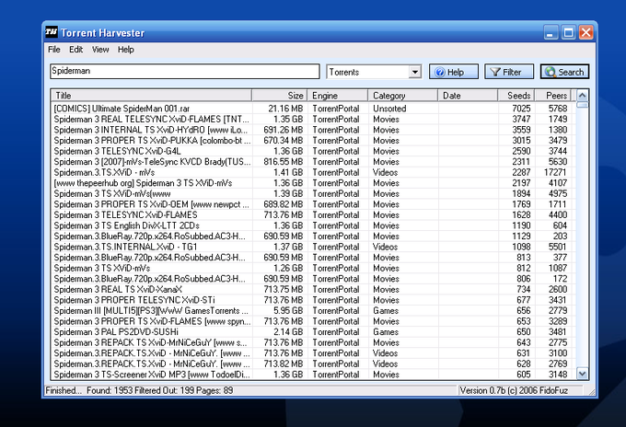626x427 pixels.
Task: Select Spiderman 3 TELESYNC XviD-G4L row
Action: (315, 151)
